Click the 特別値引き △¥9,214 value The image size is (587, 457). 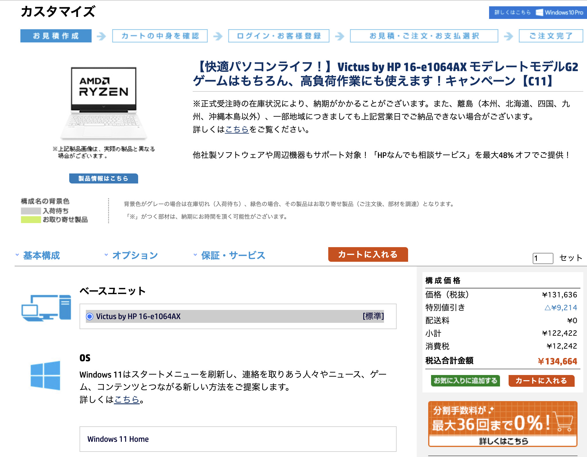click(x=561, y=308)
